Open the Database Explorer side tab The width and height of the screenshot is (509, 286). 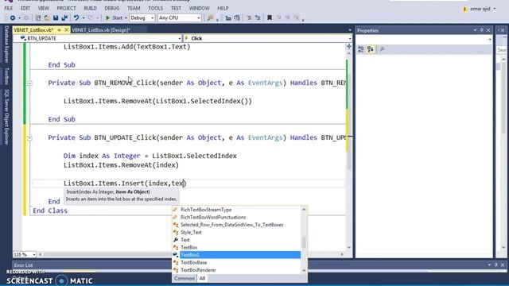(x=6, y=44)
